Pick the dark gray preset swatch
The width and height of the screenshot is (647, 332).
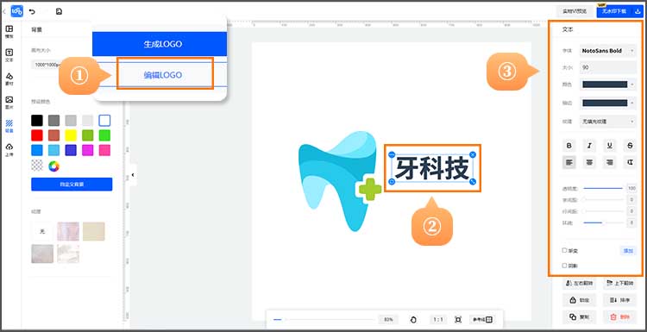[53, 121]
